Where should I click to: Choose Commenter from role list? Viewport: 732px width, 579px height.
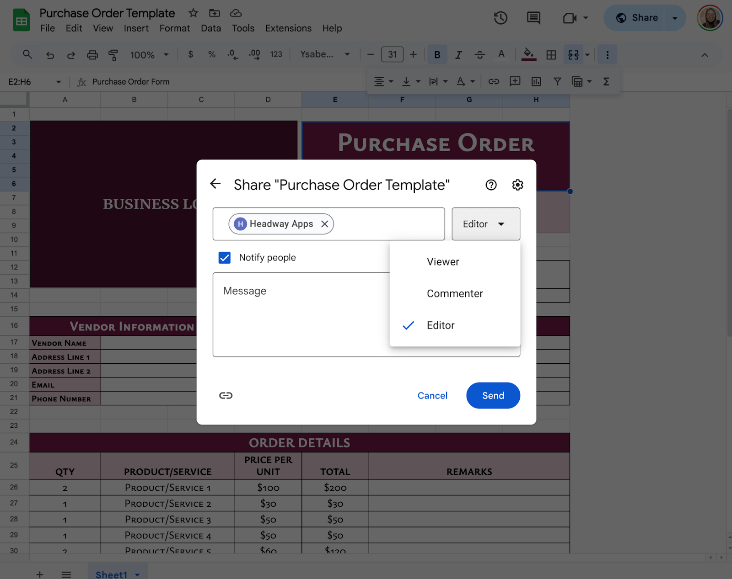pos(455,294)
